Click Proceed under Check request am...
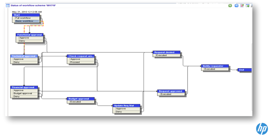Screen dimensions: 273x139 (82, 62)
